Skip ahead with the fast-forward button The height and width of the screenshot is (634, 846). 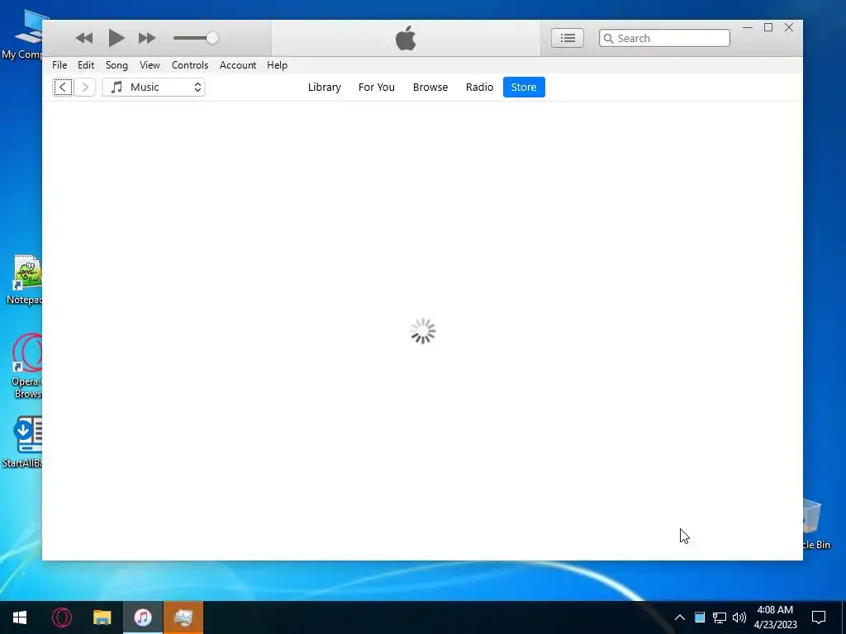tap(147, 38)
